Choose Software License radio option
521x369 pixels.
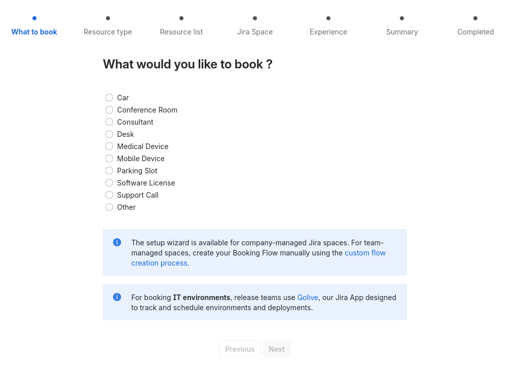[109, 183]
